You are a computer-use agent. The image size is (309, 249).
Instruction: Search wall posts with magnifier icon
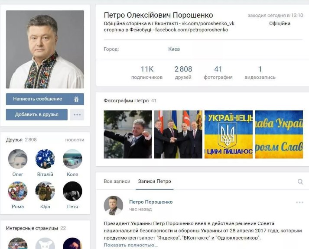tap(300, 181)
